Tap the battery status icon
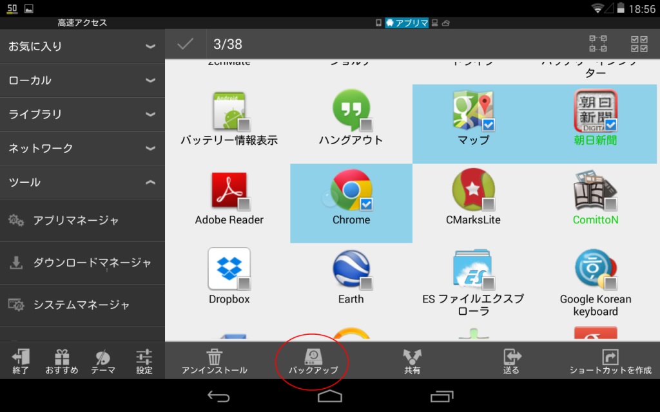660x412 pixels. [x=621, y=8]
